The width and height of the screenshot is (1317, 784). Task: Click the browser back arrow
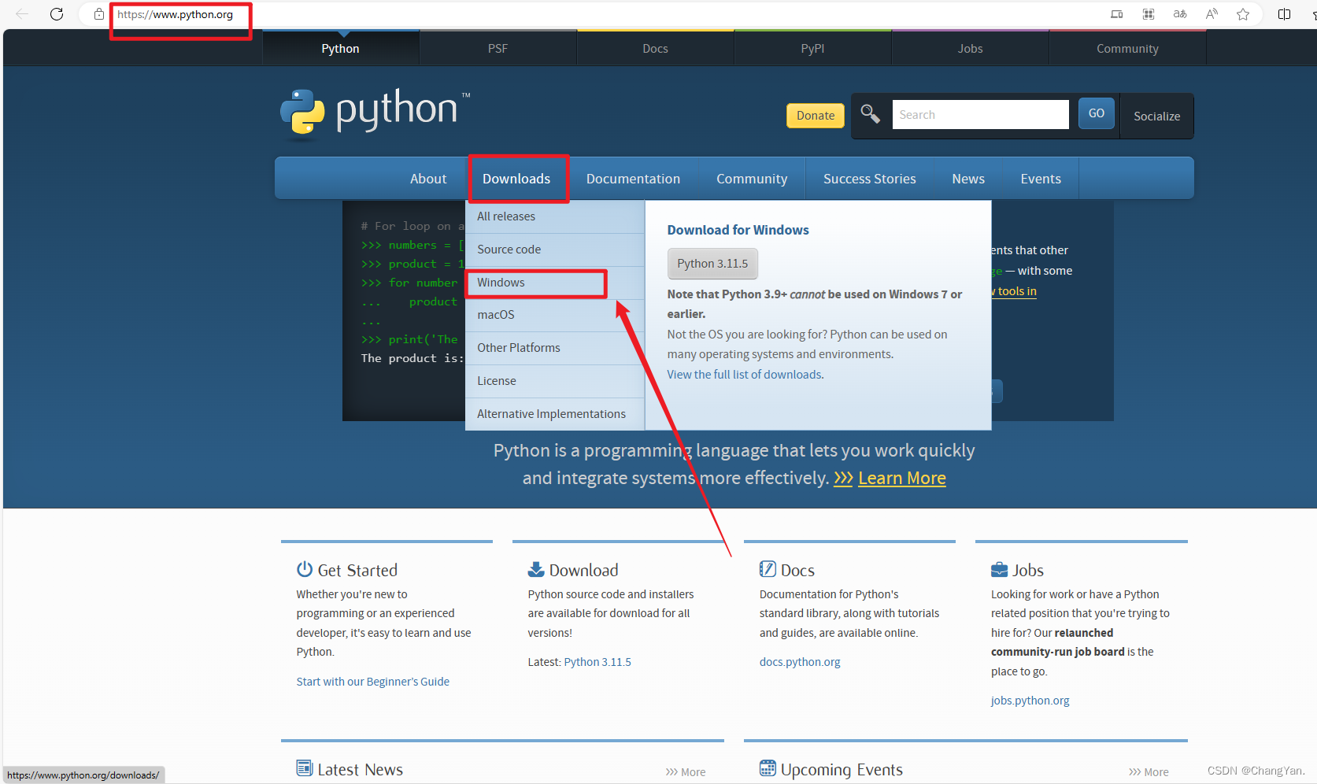[x=22, y=14]
